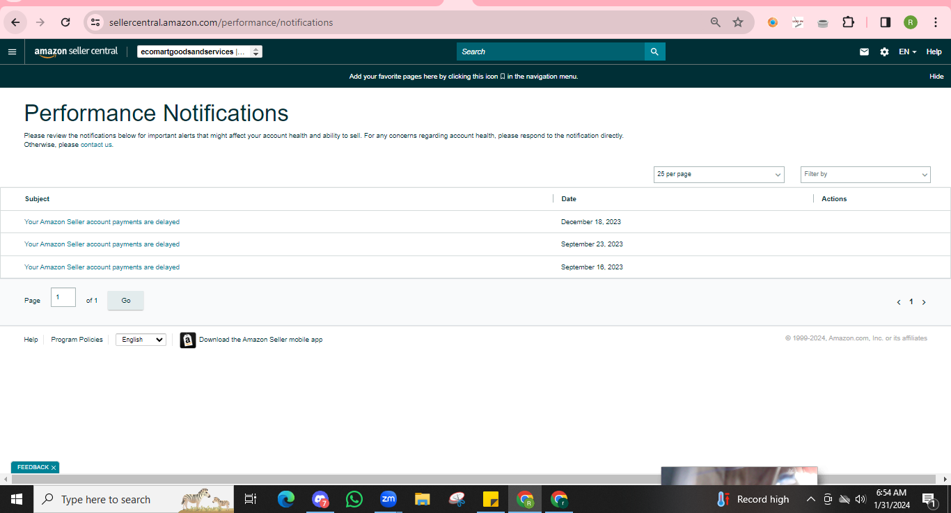The width and height of the screenshot is (951, 513).
Task: Open the contact us link
Action: [96, 145]
